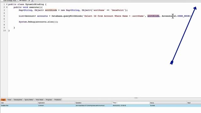Screen dimensions: 201x113
Task: Click Database.queryWithBinds in the code
Action: (x=67, y=16)
